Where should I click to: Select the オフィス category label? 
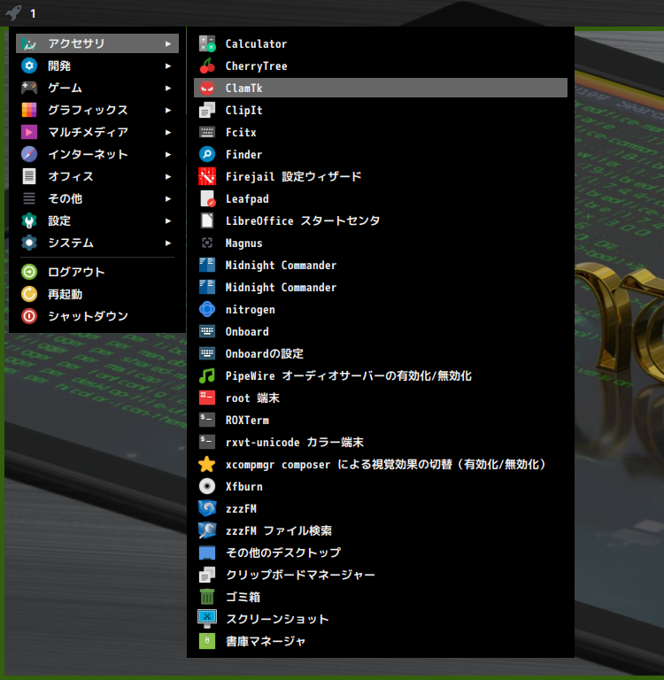[x=70, y=176]
